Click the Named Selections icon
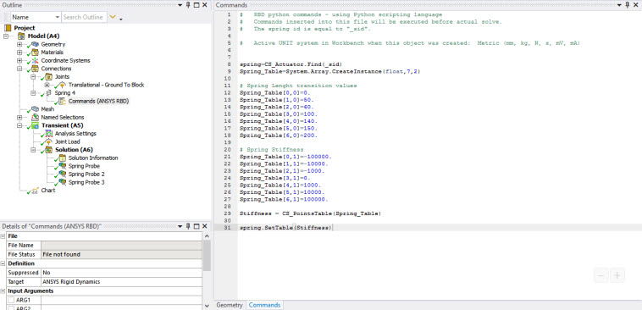 click(x=36, y=117)
